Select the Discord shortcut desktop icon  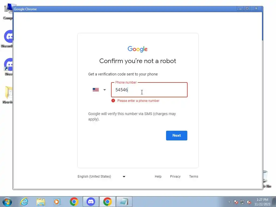point(8,67)
